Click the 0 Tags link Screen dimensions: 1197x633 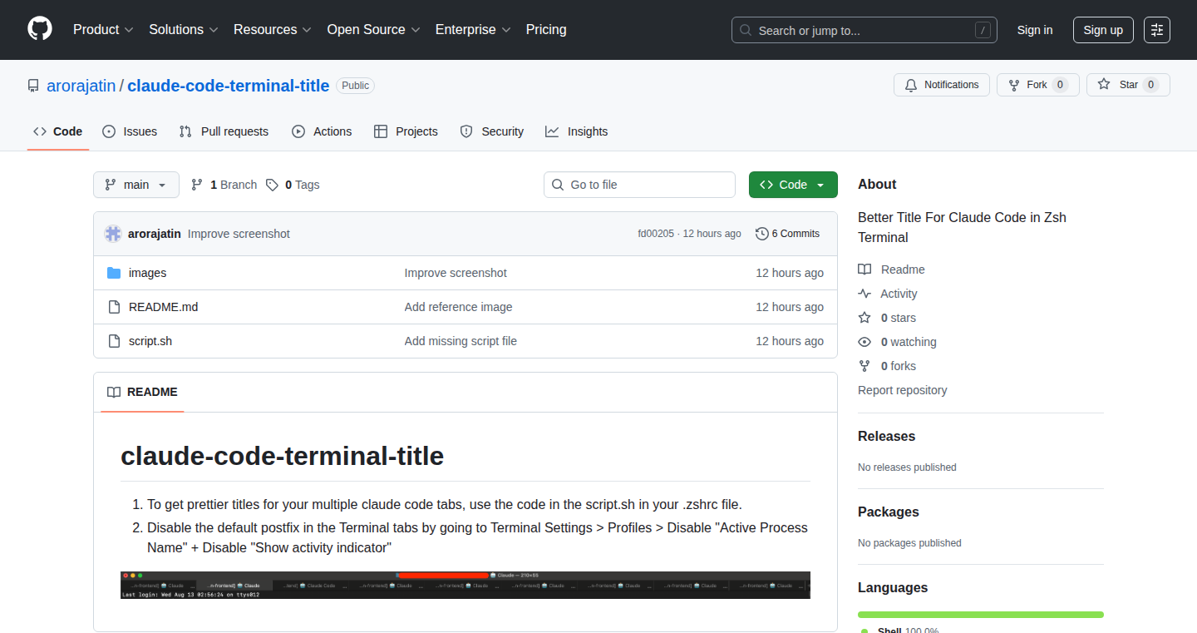tap(293, 185)
